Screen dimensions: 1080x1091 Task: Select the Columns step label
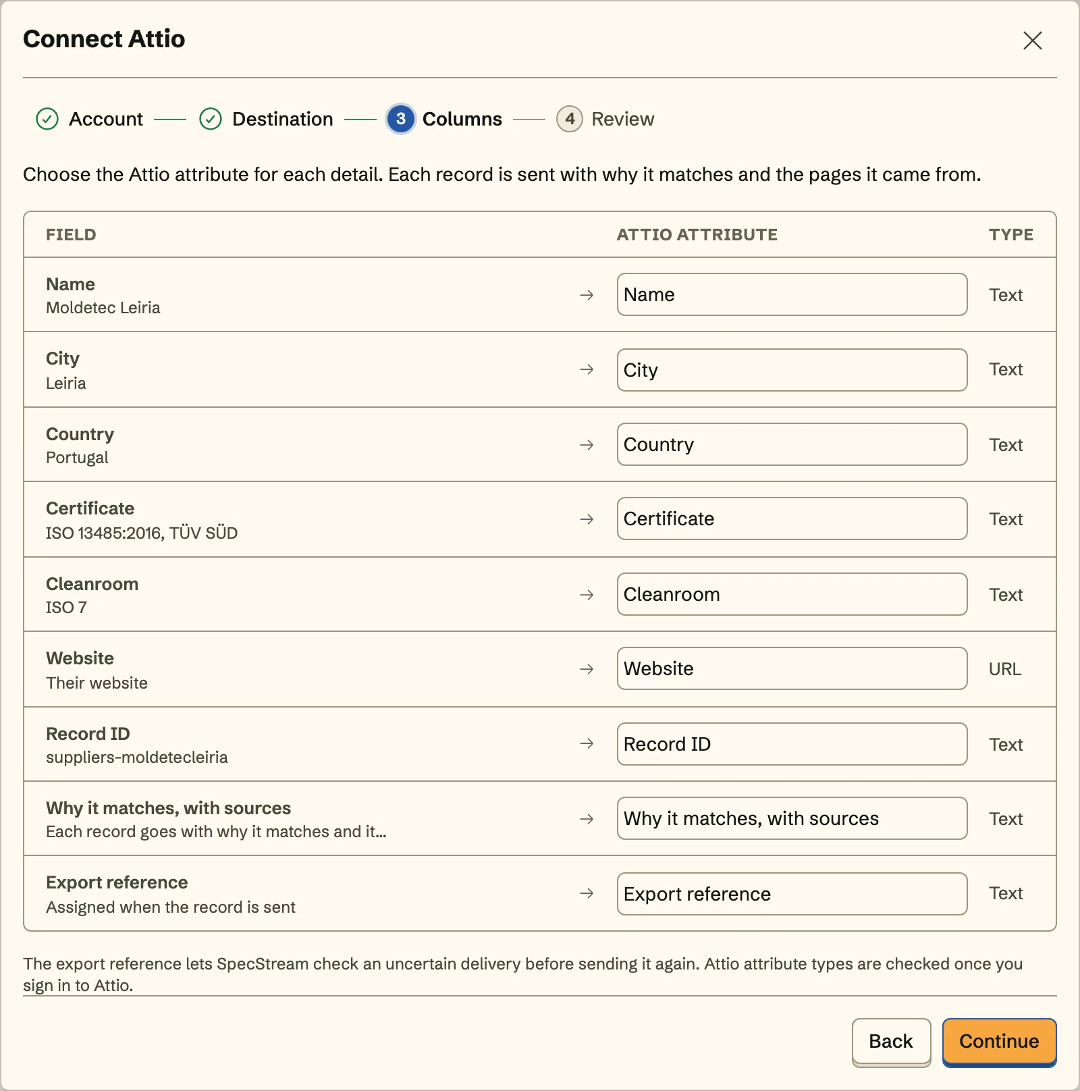point(462,119)
